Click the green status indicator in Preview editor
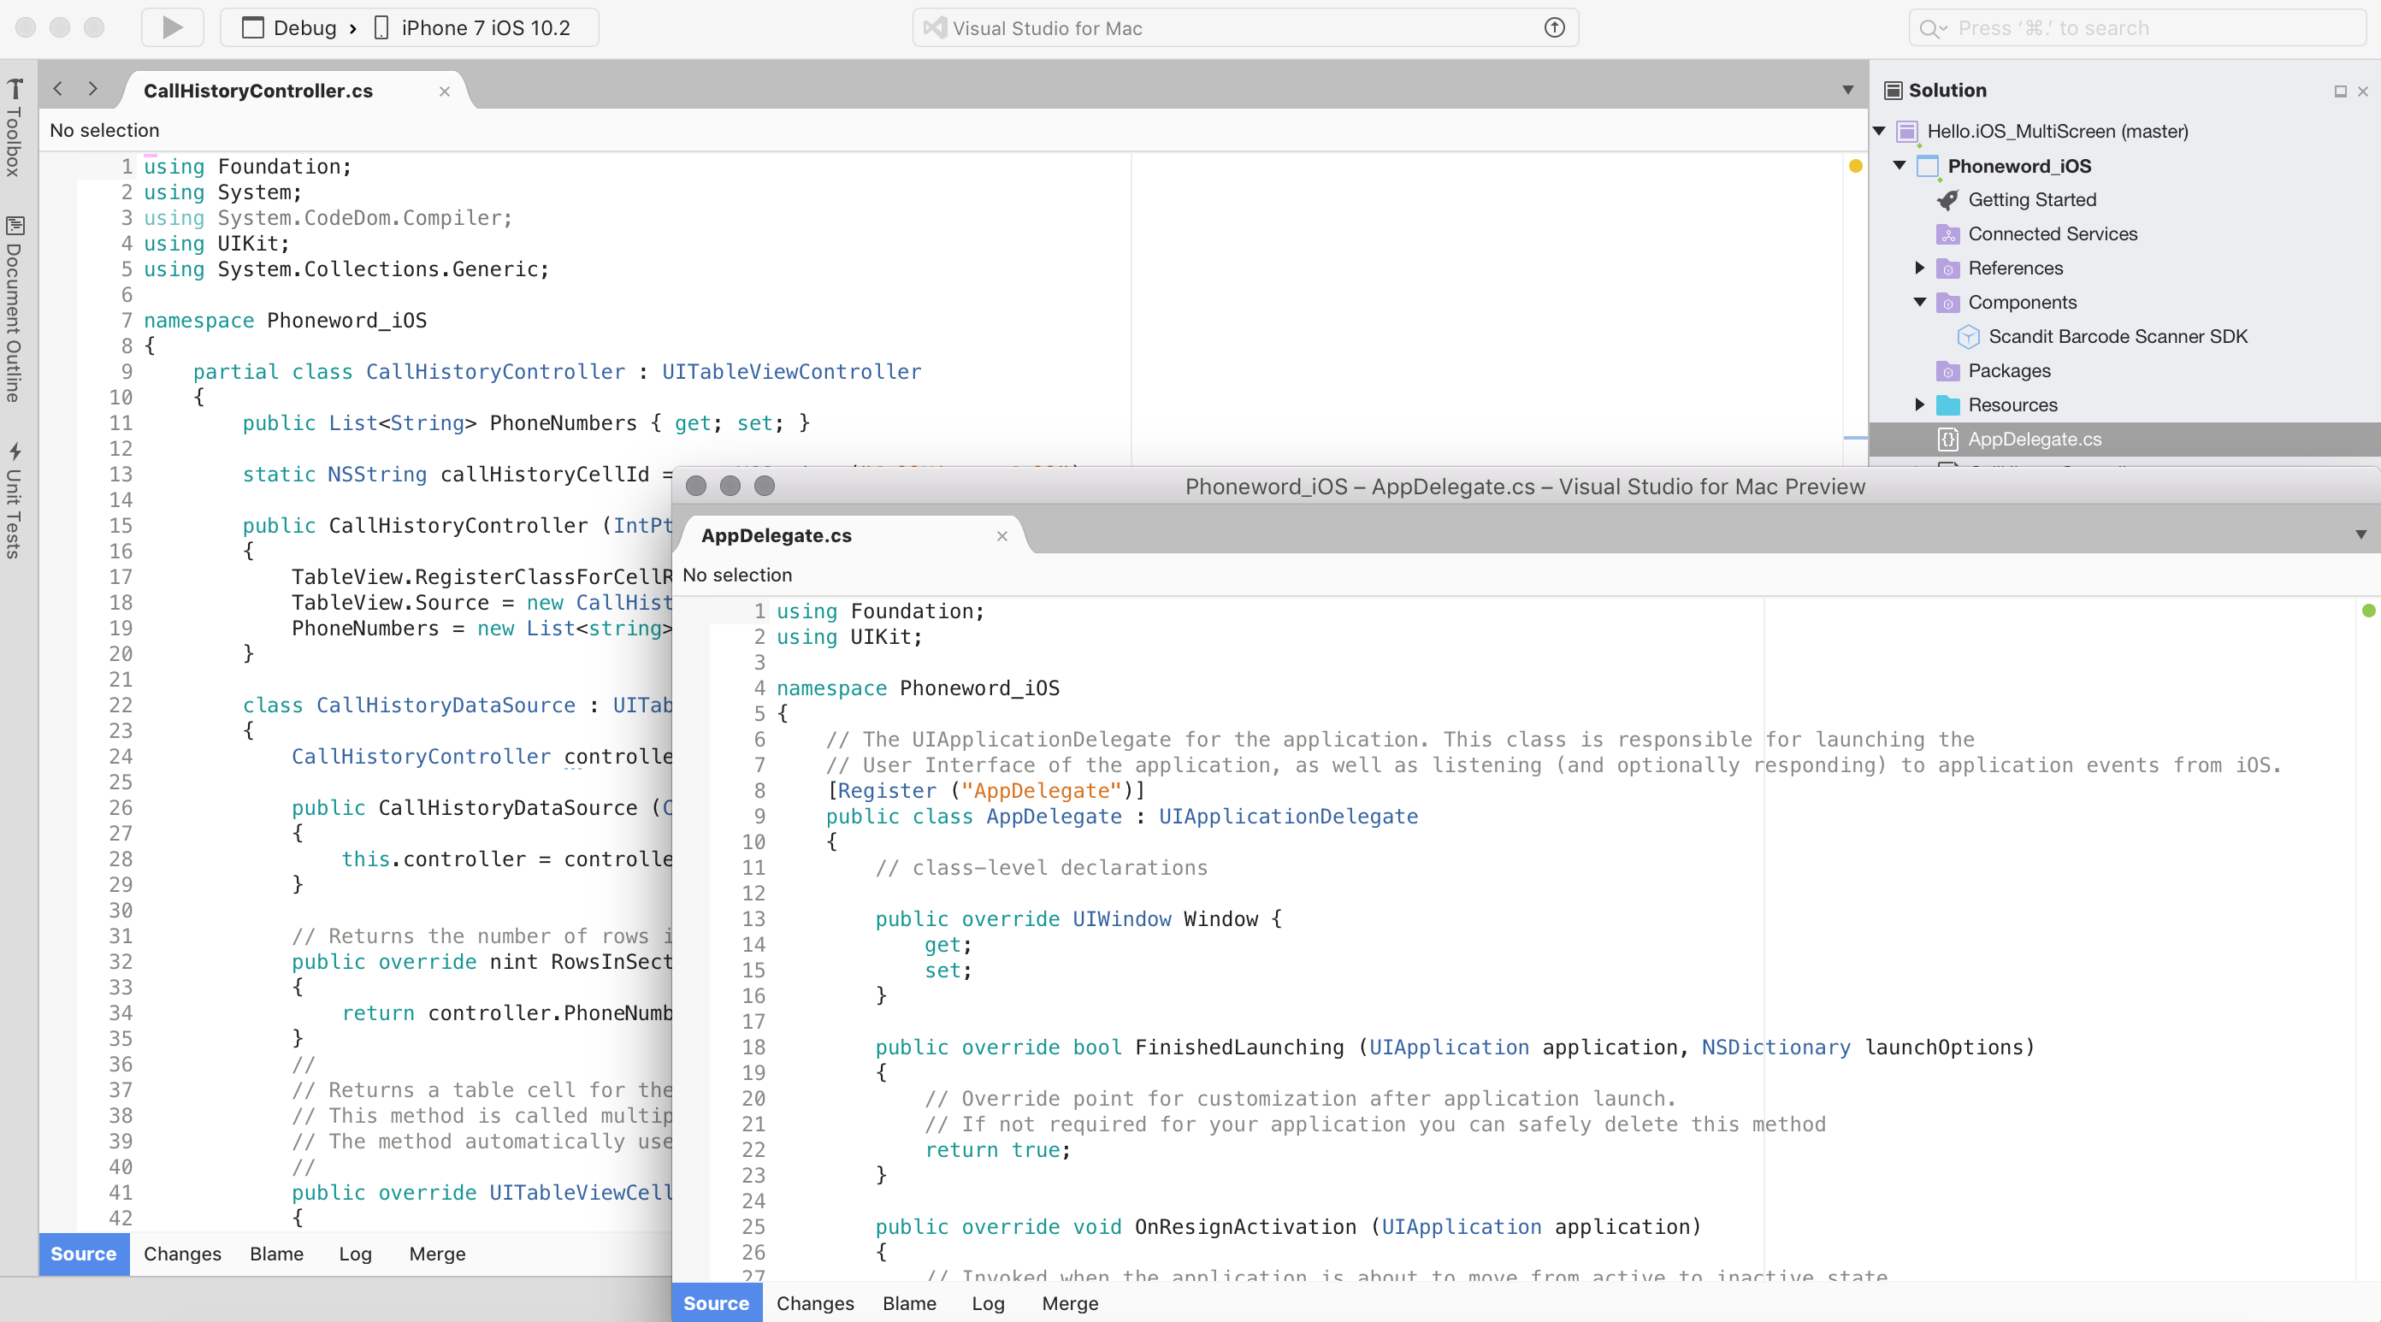The width and height of the screenshot is (2381, 1322). point(2368,611)
